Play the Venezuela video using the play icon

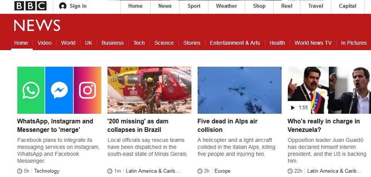pyautogui.click(x=293, y=108)
